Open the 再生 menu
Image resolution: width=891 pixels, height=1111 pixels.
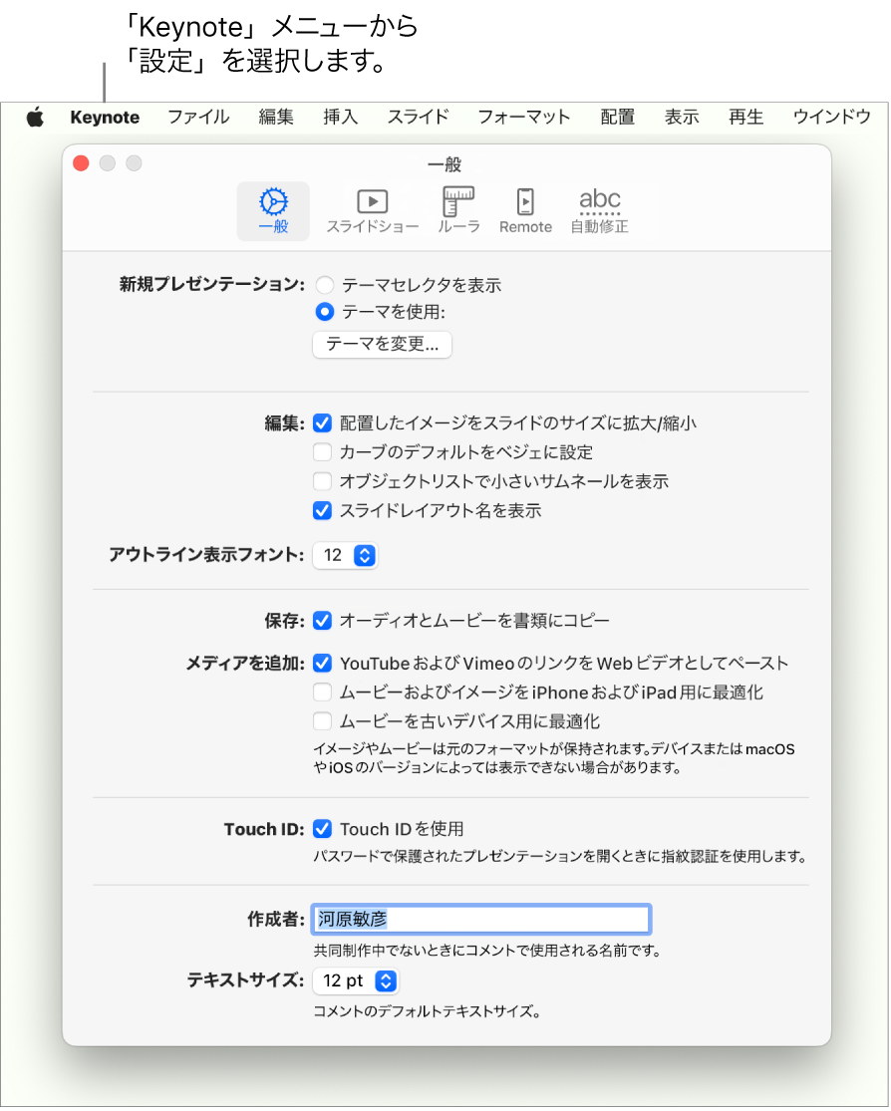[745, 117]
